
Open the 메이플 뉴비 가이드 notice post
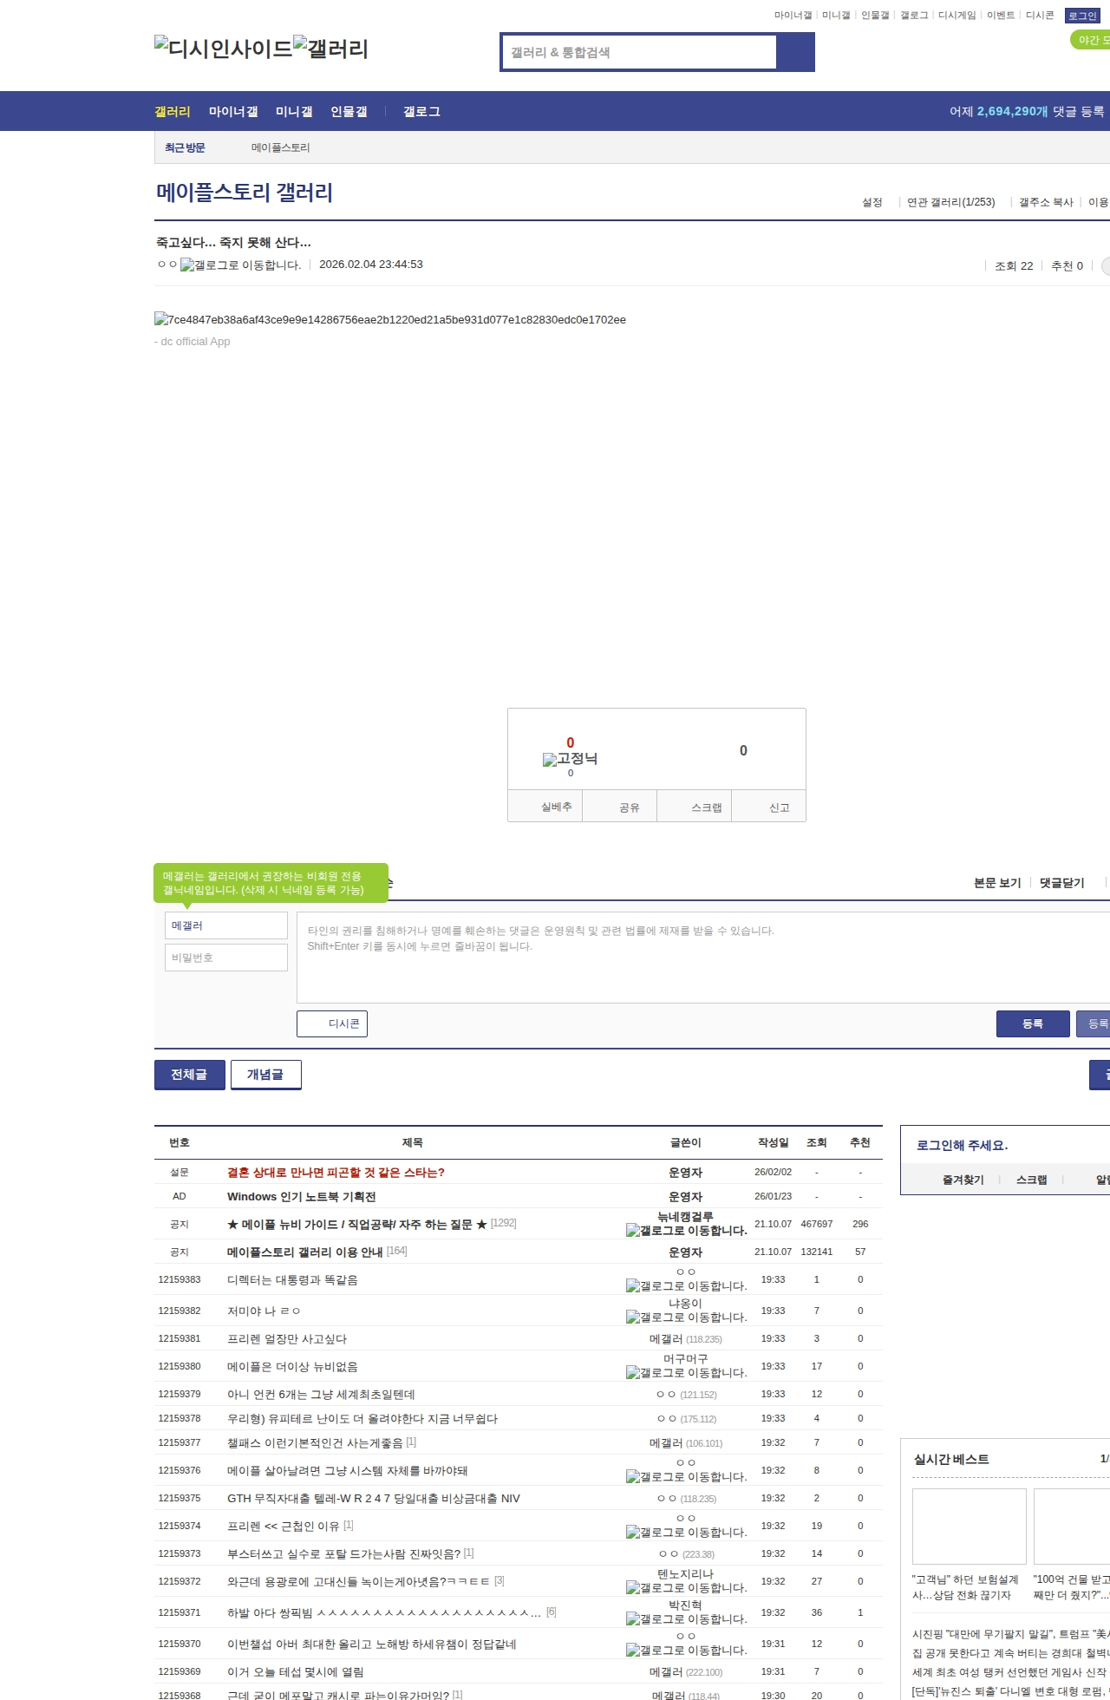click(x=357, y=1225)
